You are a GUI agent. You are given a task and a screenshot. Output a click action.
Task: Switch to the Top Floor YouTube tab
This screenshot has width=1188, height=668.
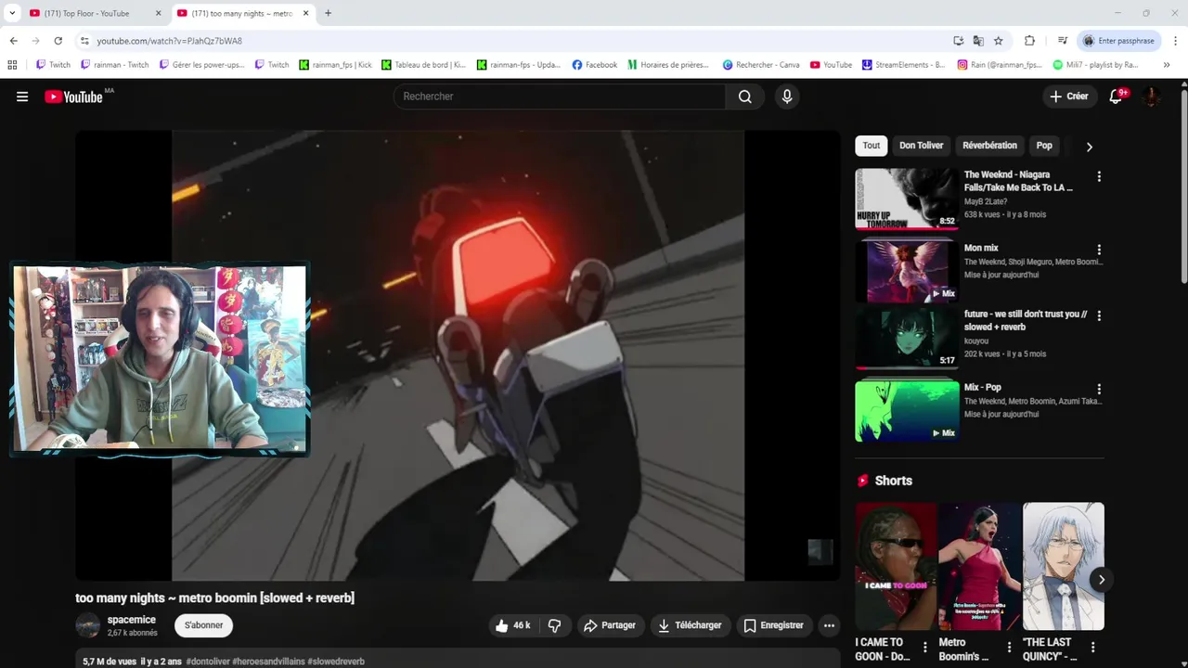[93, 13]
